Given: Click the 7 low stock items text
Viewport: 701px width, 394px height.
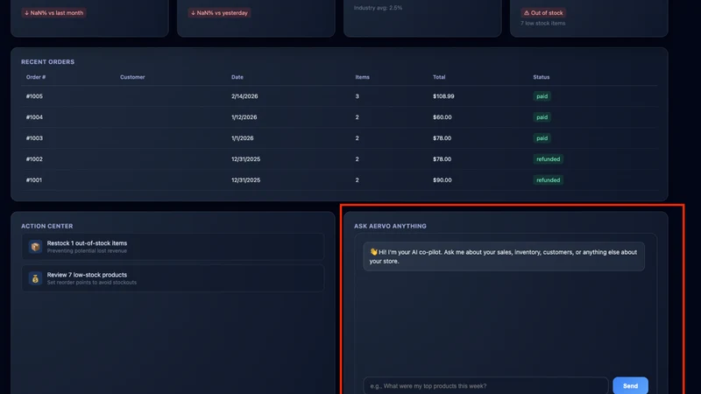Looking at the screenshot, I should pyautogui.click(x=542, y=24).
